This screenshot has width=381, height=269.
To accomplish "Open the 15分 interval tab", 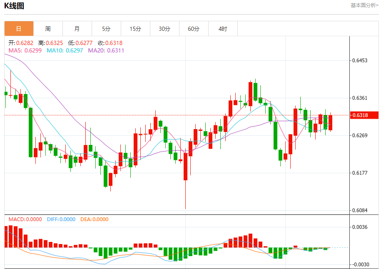I will click(136, 29).
